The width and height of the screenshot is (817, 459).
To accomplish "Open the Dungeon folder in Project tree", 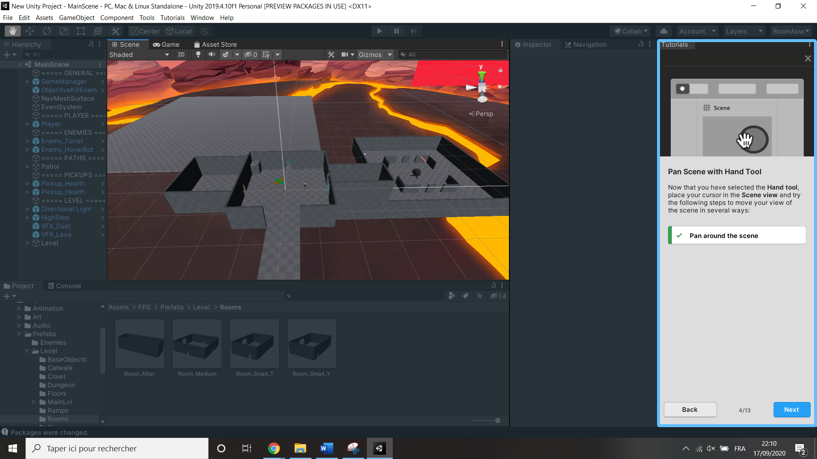I will [61, 385].
